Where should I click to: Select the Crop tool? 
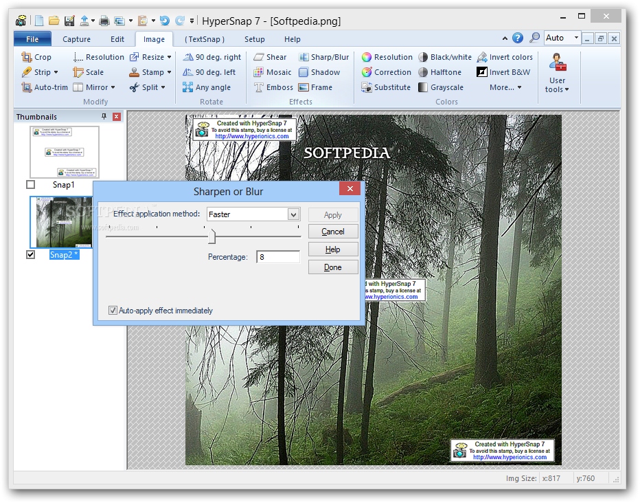click(36, 57)
